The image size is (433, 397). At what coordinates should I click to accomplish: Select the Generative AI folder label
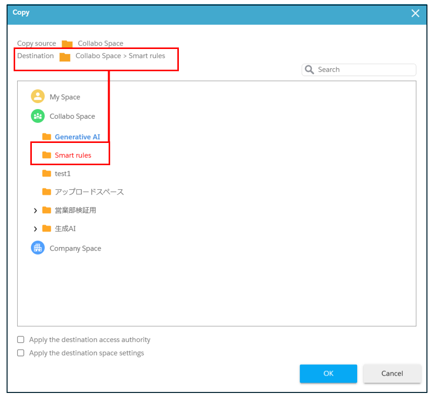pyautogui.click(x=77, y=137)
